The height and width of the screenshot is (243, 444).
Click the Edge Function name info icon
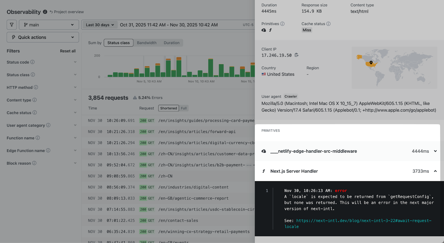coord(48,150)
